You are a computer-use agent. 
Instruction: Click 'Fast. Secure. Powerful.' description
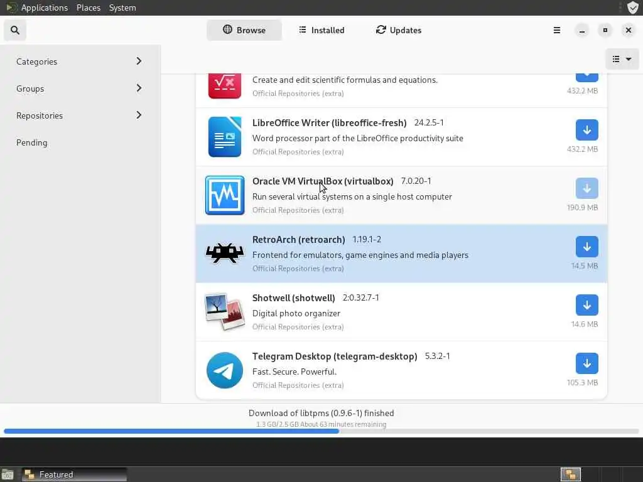tap(294, 372)
